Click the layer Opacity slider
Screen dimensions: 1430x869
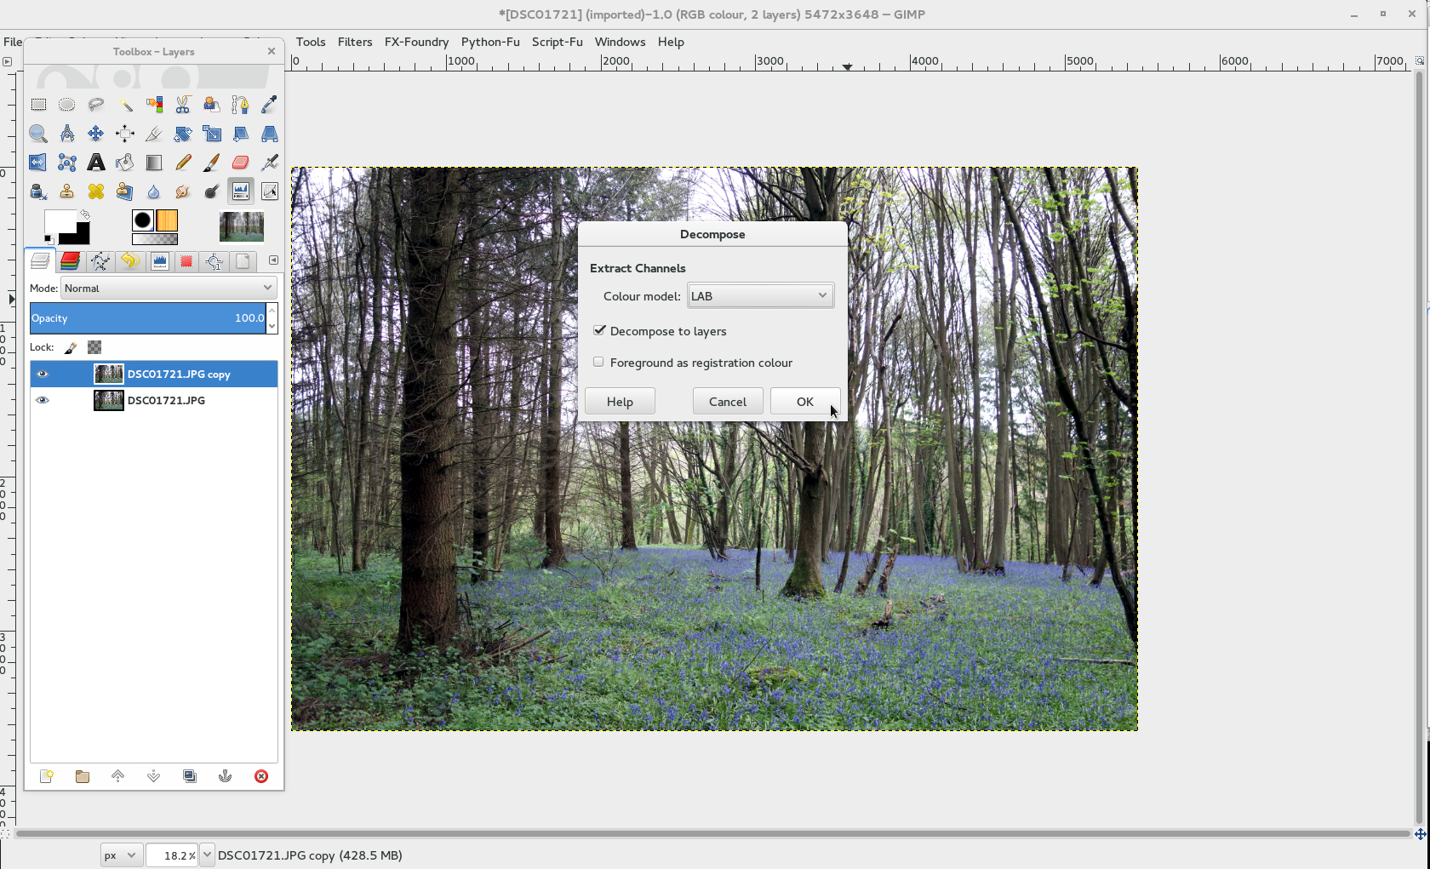147,318
